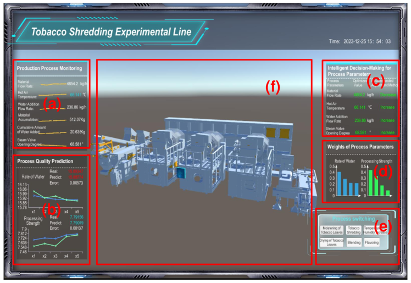Click the Increase recommendation for Water Addition Flow Rate
The width and height of the screenshot is (411, 283).
tap(387, 120)
